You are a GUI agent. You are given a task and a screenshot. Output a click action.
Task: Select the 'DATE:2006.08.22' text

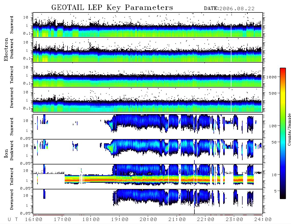pos(229,9)
